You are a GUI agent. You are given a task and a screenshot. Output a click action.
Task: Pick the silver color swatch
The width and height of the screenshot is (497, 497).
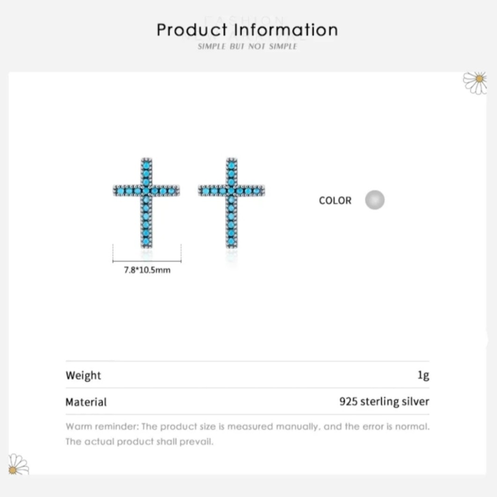pos(375,200)
